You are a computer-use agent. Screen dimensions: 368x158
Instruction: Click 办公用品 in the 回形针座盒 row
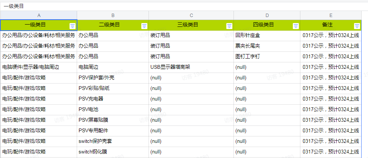pyautogui.click(x=113, y=36)
